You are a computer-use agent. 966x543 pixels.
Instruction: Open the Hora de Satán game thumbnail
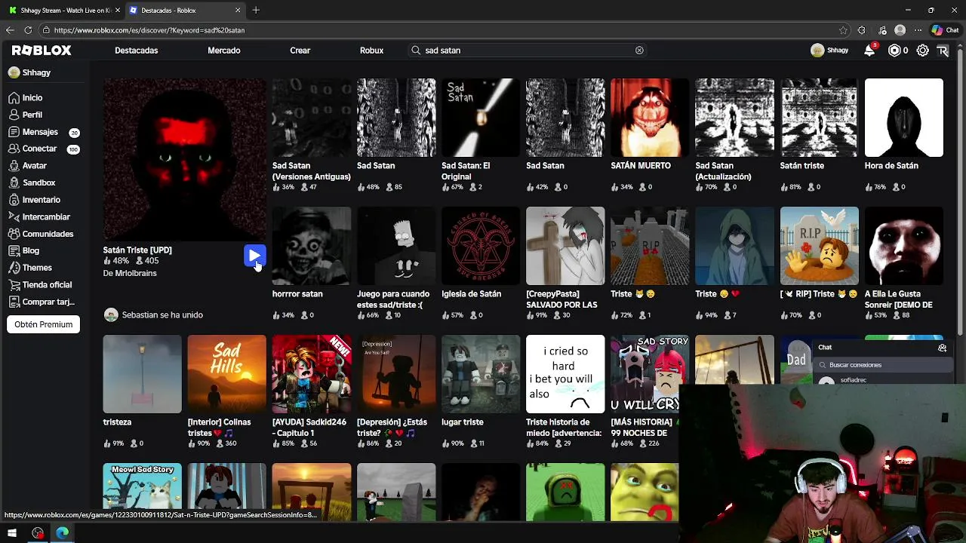pyautogui.click(x=903, y=118)
